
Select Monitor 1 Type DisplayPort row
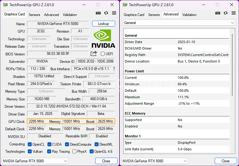point(177,143)
